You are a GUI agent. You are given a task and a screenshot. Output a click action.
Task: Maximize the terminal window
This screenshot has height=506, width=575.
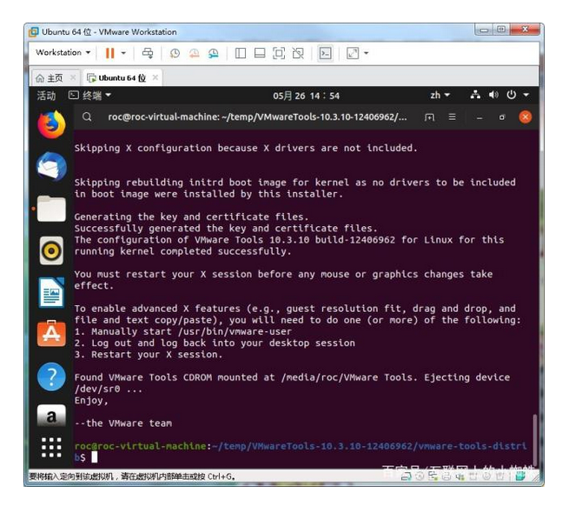(x=502, y=117)
